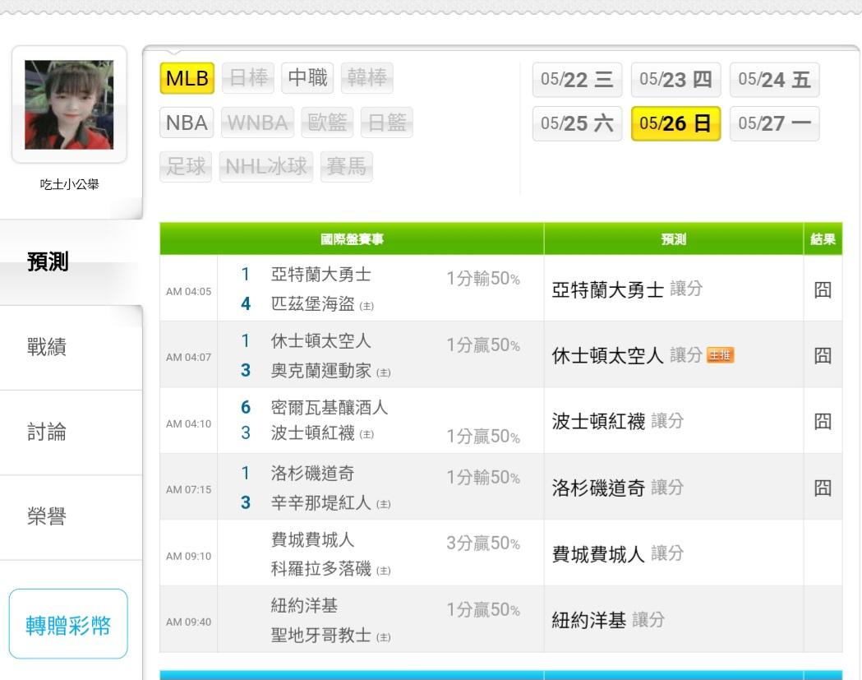Select the 足球 category tab
Screen dimensions: 862x680
[x=186, y=166]
